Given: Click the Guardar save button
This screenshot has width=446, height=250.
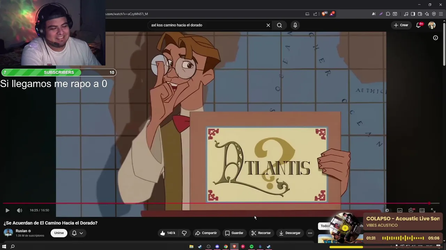Looking at the screenshot, I should [234, 233].
